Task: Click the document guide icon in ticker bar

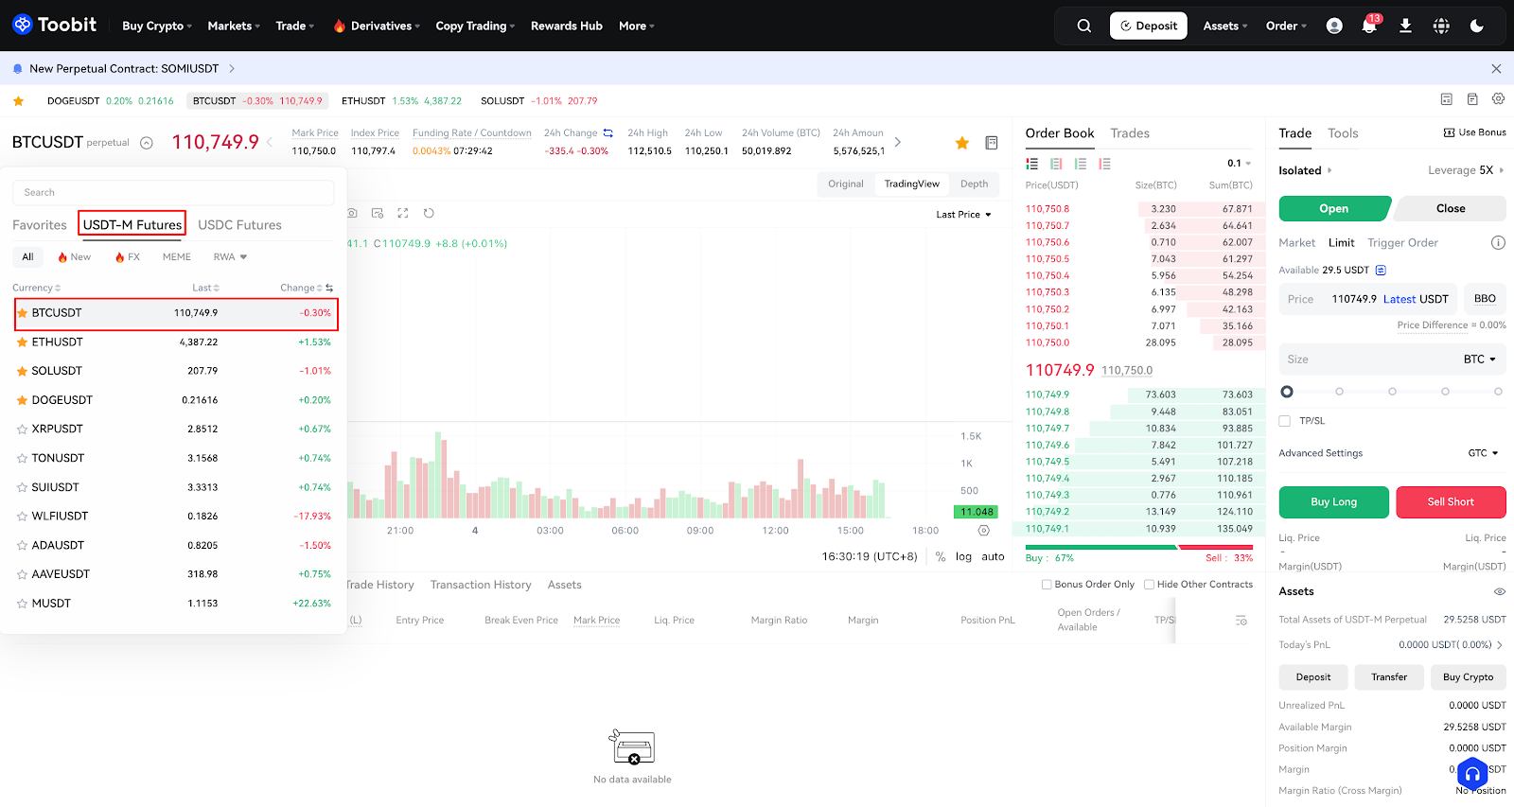Action: coord(1472,98)
